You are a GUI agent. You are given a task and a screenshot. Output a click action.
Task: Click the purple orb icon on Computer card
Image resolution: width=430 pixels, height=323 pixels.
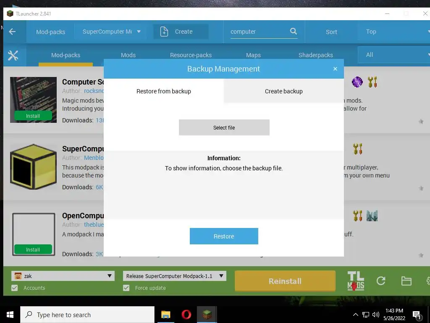point(357,82)
